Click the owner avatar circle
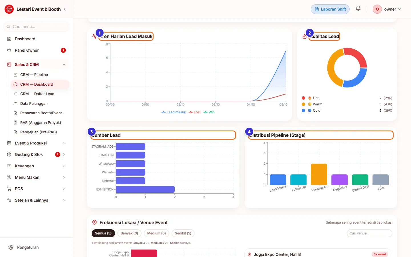Screen dimensions: 411x257 click(377, 9)
